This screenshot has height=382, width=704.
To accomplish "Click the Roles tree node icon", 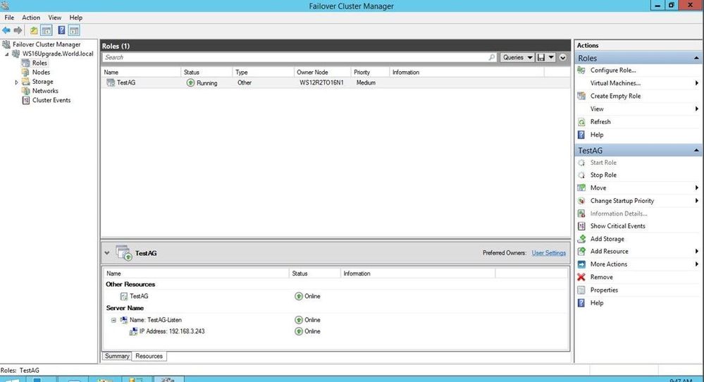I will pos(26,63).
